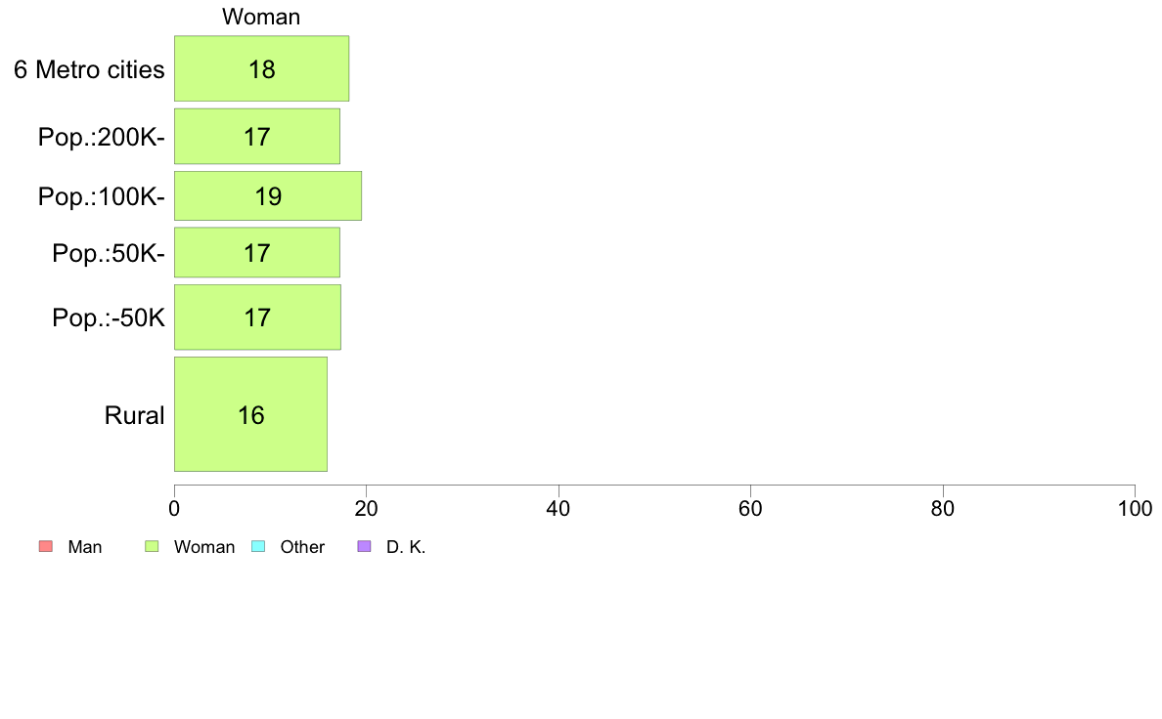The width and height of the screenshot is (1162, 719).
Task: Select the Pop.:50K- bar
Action: coord(257,252)
